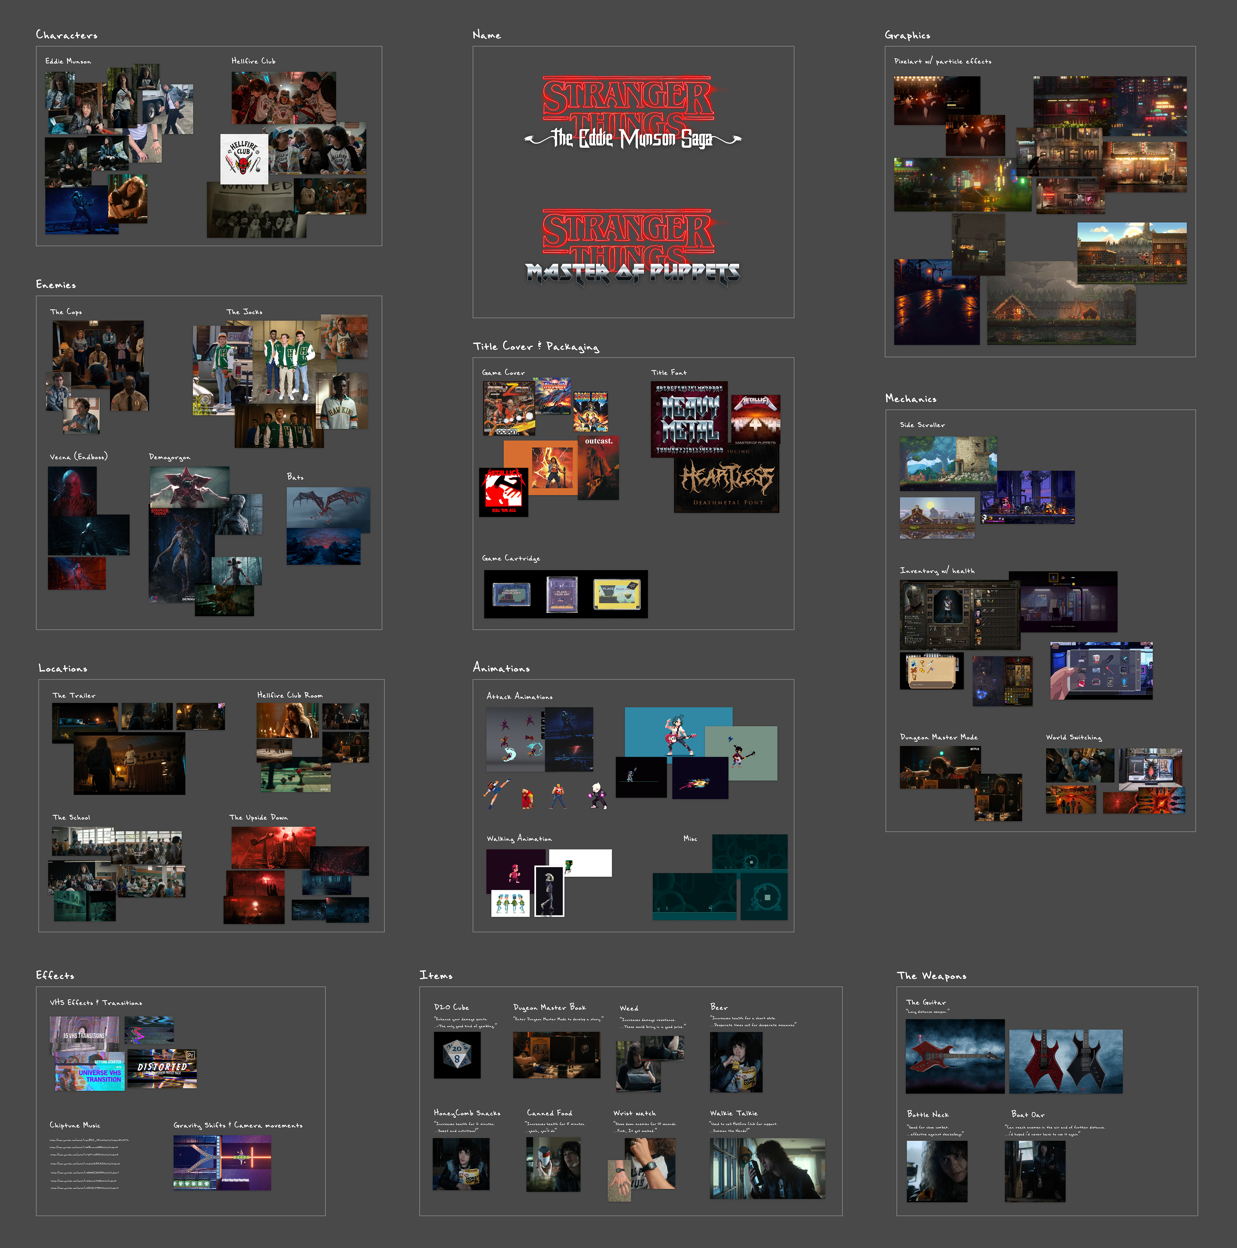Select the Bottle Neck label

pyautogui.click(x=927, y=1115)
